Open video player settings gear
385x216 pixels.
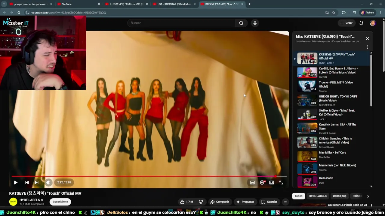(x=262, y=182)
